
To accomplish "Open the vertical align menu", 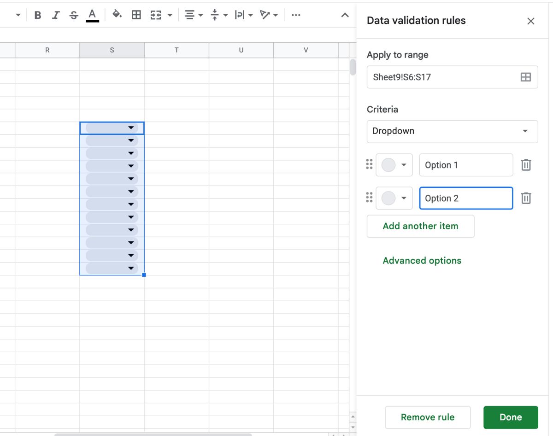I will [x=219, y=15].
